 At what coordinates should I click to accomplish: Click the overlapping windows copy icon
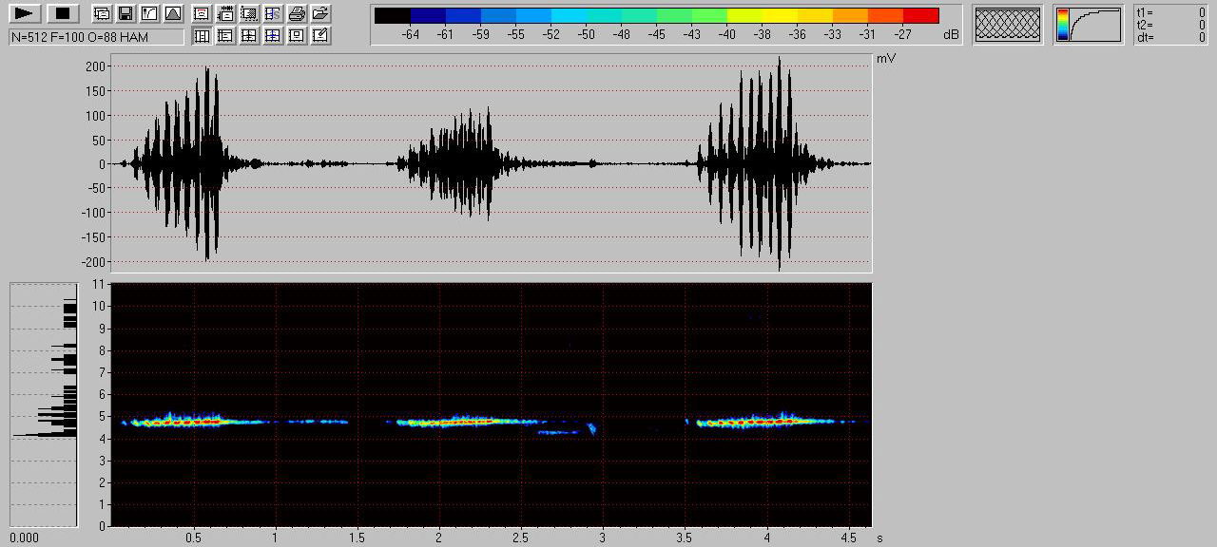point(101,13)
